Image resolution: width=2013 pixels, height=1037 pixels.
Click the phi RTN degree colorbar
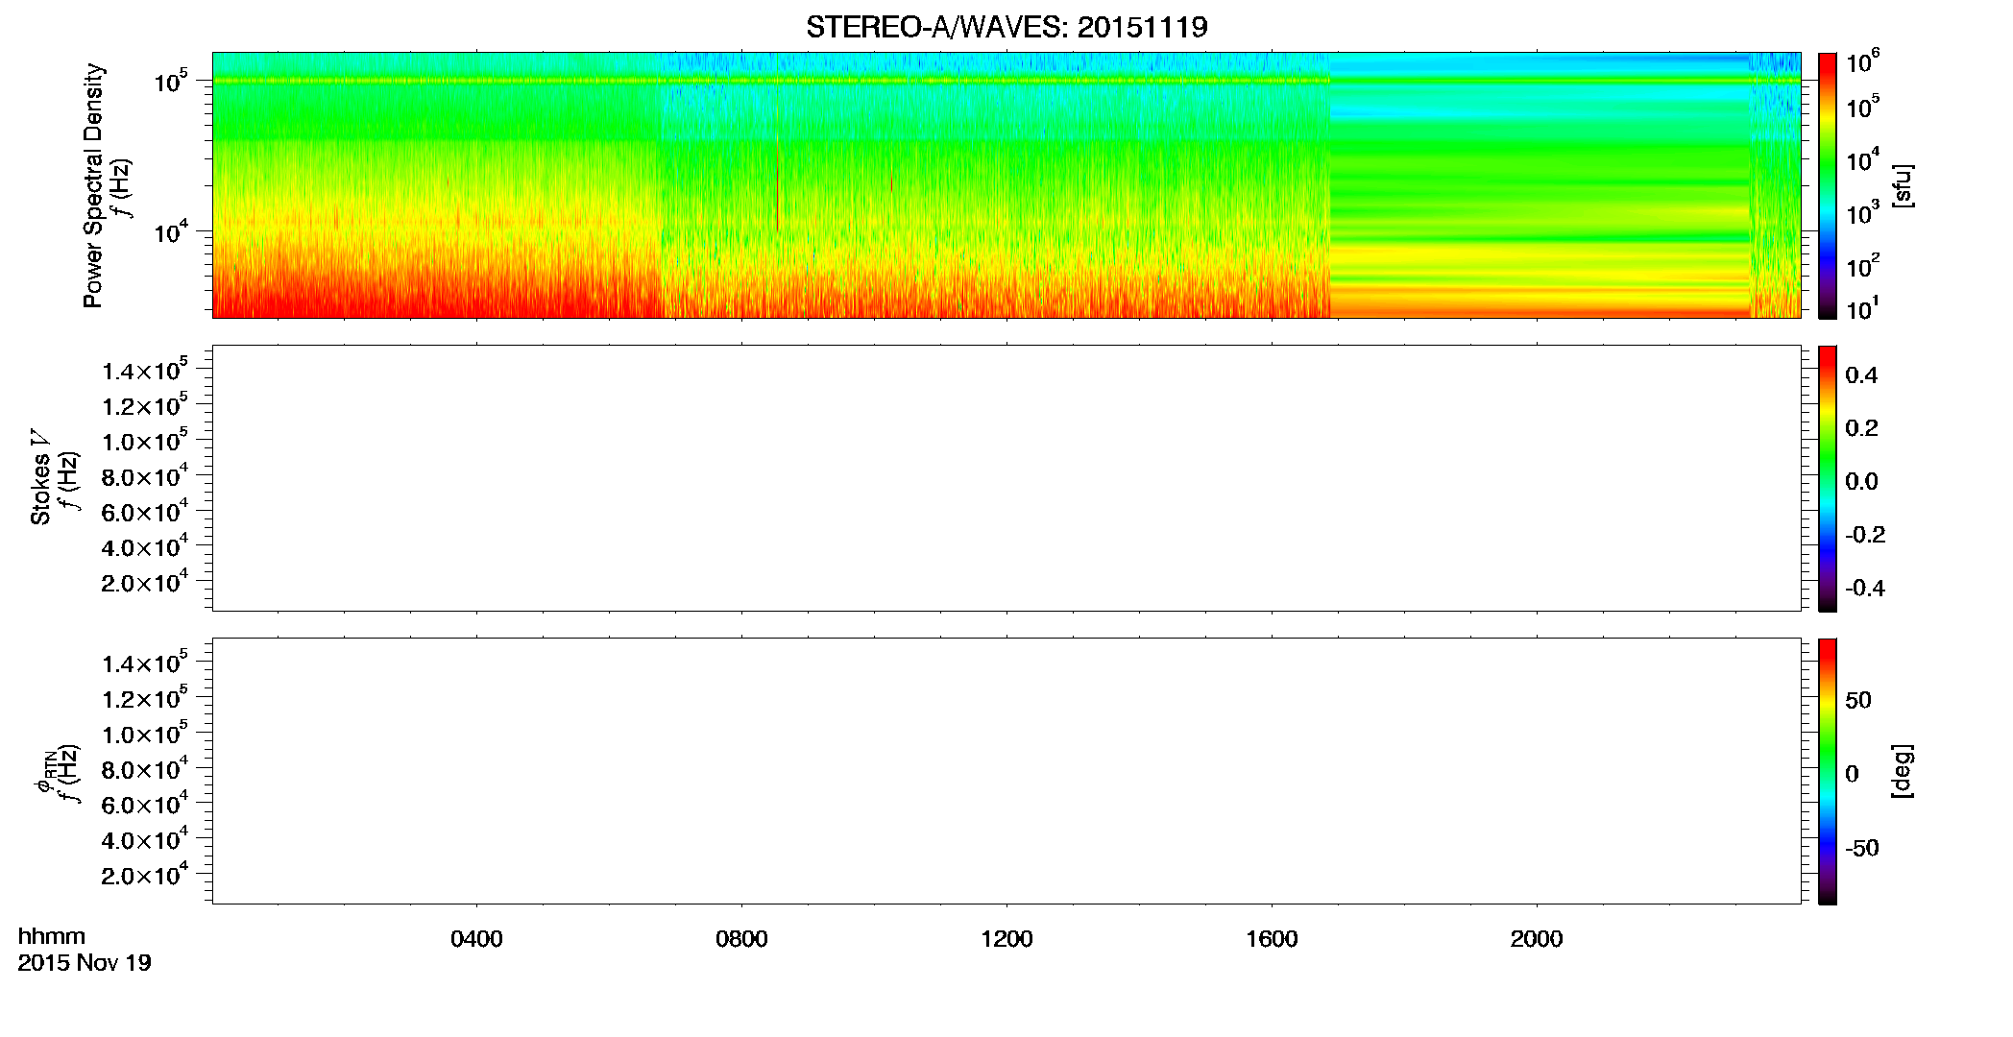point(1828,771)
